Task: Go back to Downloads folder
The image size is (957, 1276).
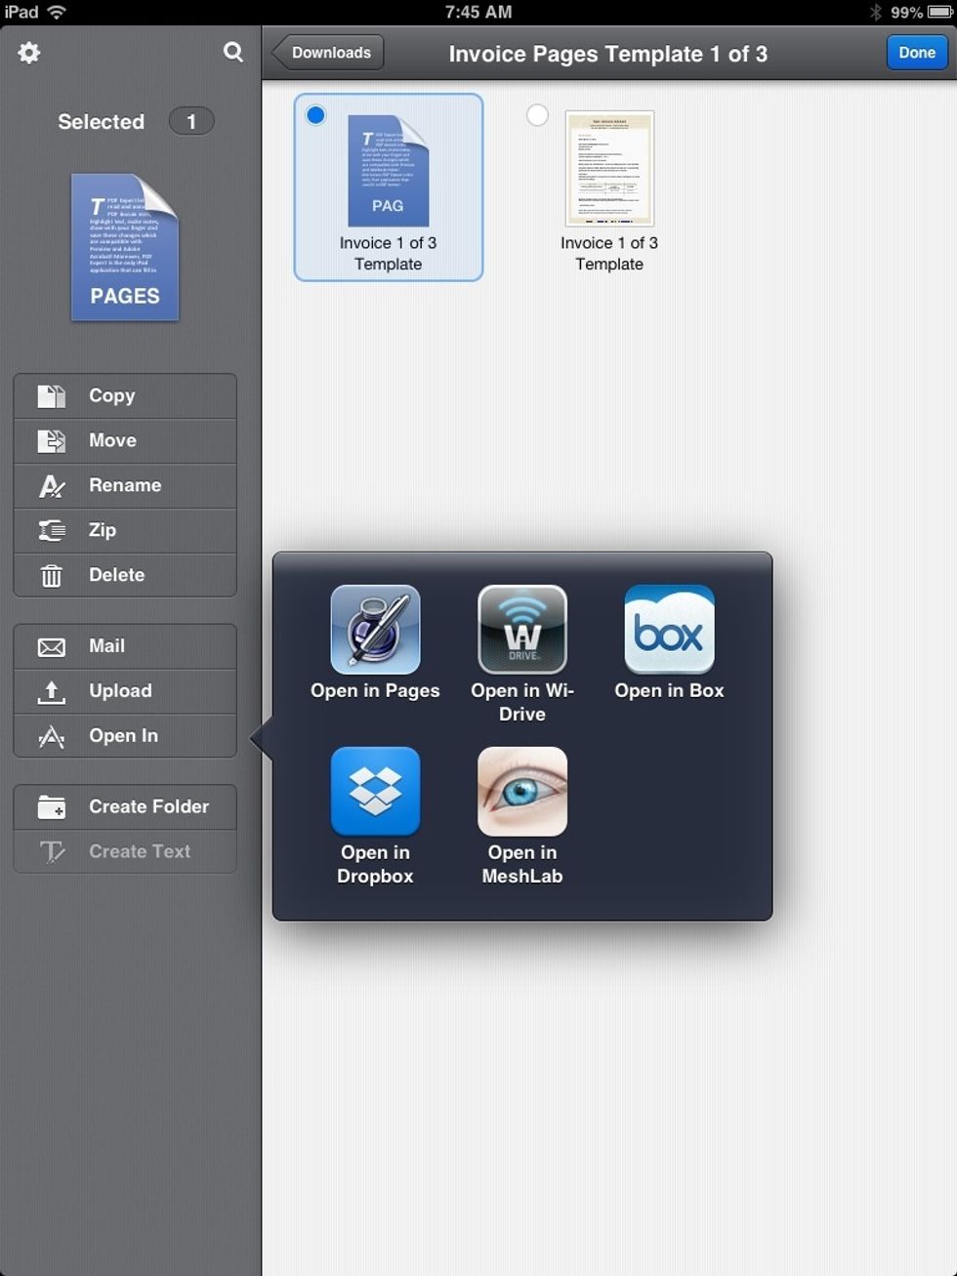Action: [x=328, y=53]
